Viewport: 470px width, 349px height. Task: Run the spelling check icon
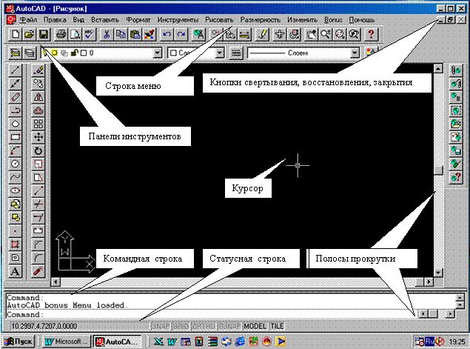[x=89, y=35]
